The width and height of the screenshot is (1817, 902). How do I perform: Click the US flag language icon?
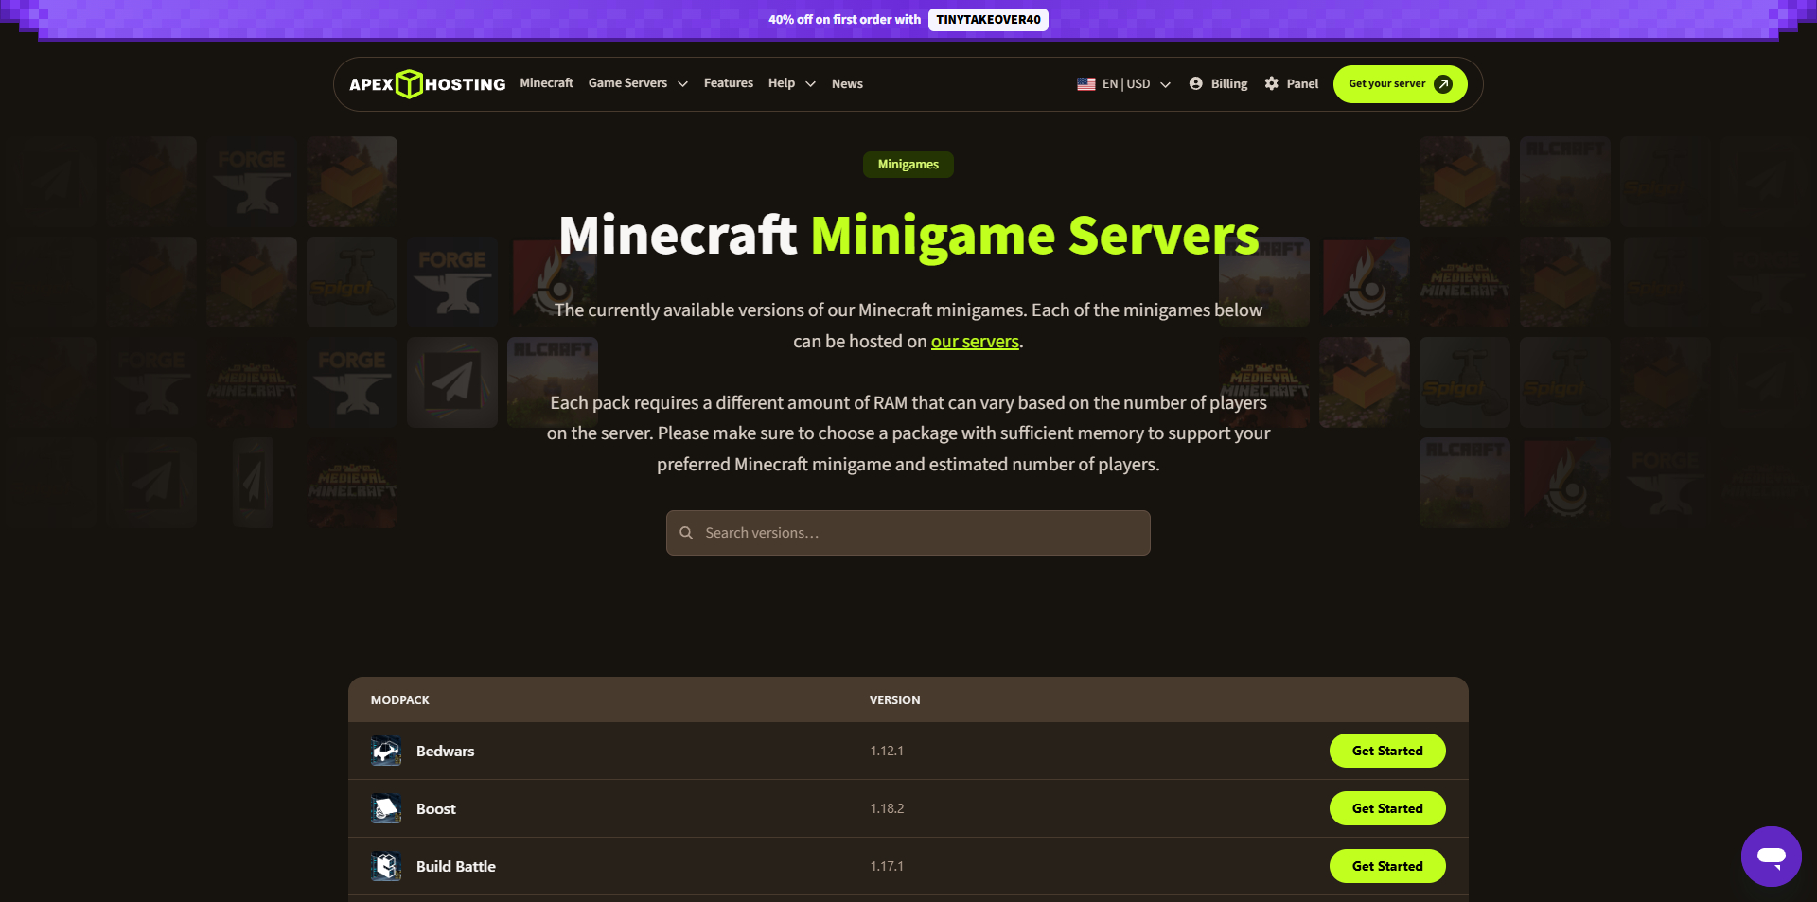click(x=1086, y=84)
